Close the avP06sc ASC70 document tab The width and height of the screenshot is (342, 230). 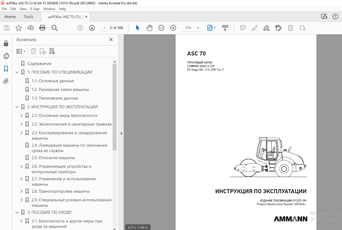coord(86,17)
